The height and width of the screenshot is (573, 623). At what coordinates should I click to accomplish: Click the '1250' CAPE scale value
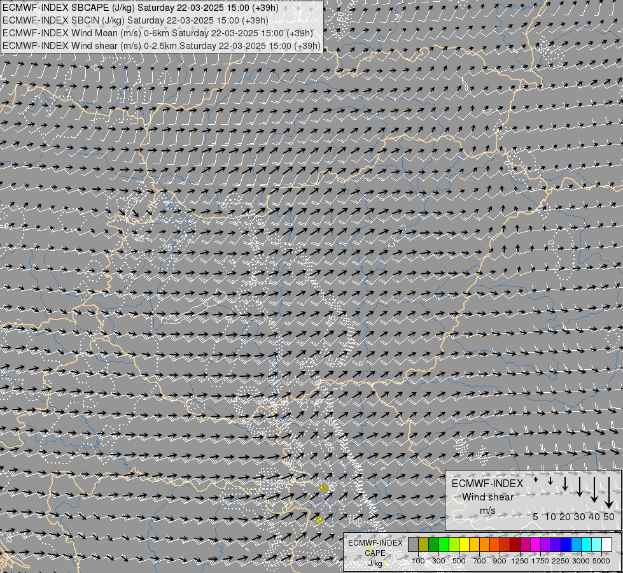(520, 561)
